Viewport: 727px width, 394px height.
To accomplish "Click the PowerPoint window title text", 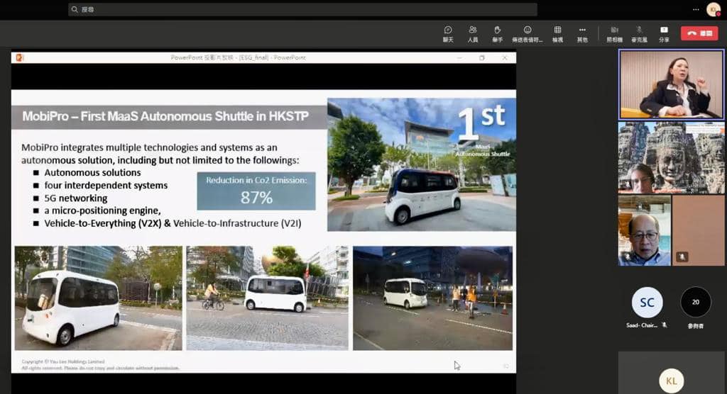I will point(239,57).
